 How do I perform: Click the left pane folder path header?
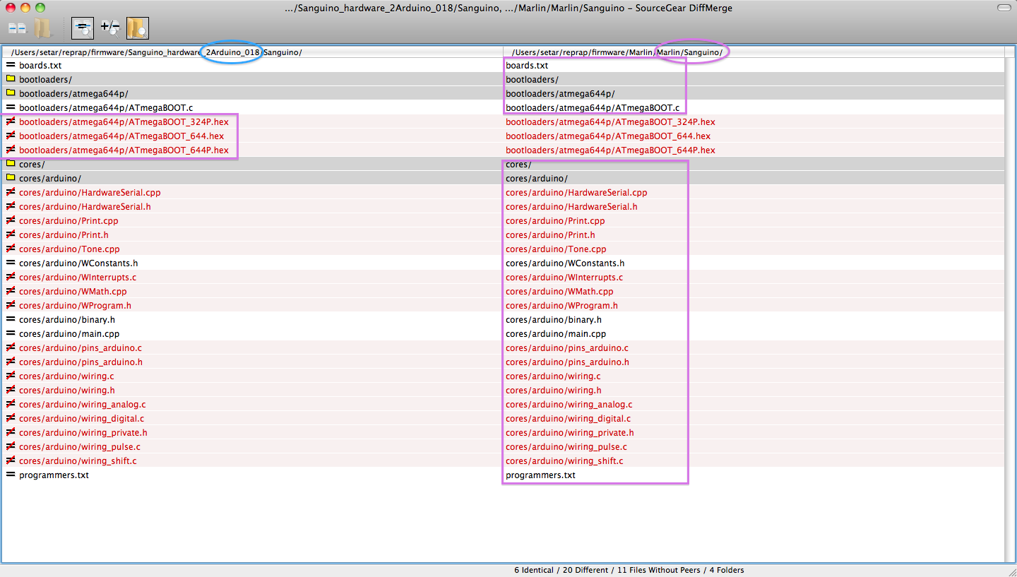click(156, 52)
